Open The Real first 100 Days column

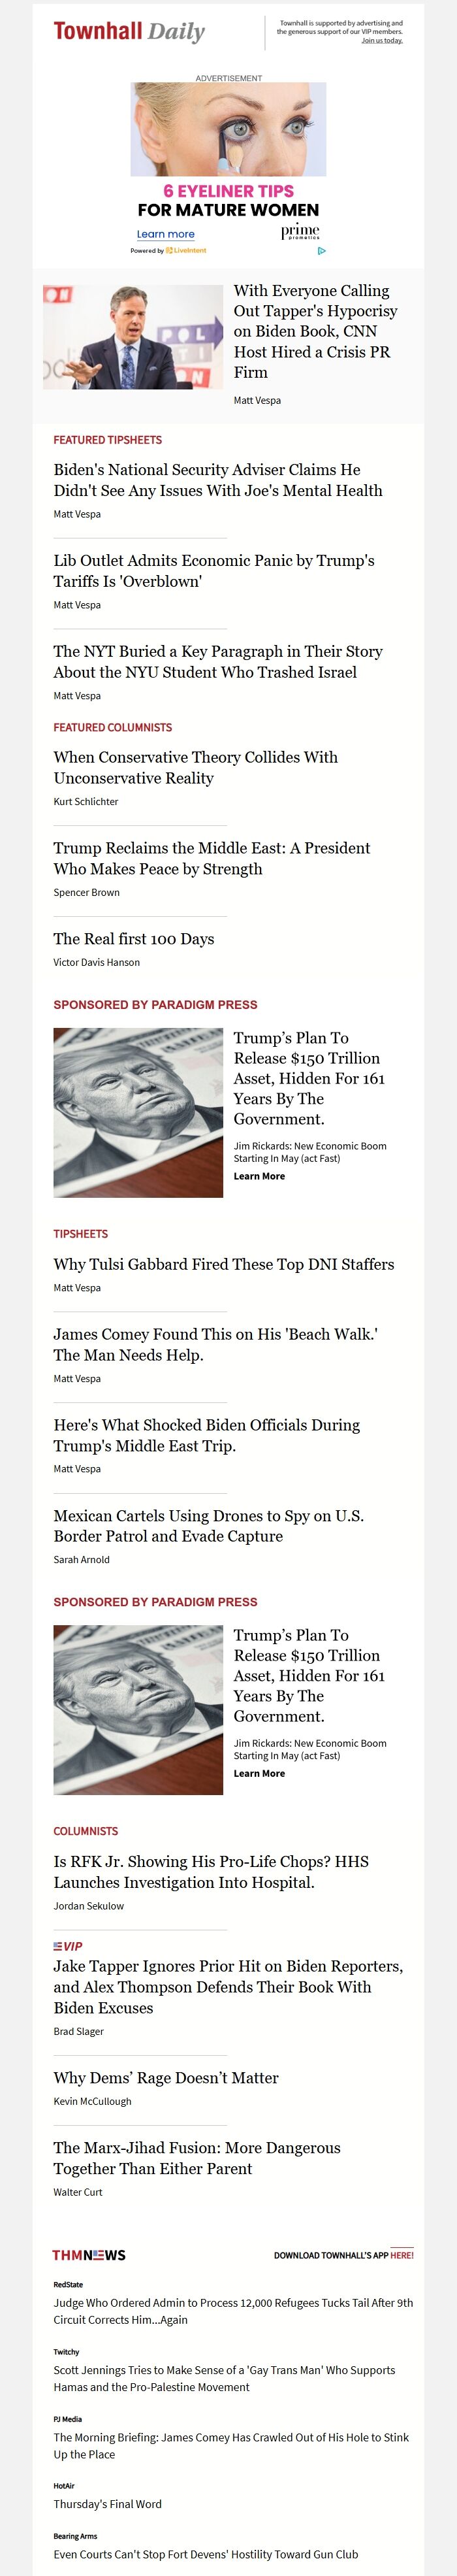pos(134,939)
